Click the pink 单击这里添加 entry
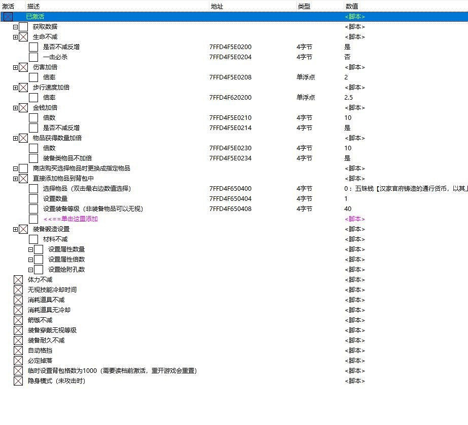468x425 pixels. (70, 219)
